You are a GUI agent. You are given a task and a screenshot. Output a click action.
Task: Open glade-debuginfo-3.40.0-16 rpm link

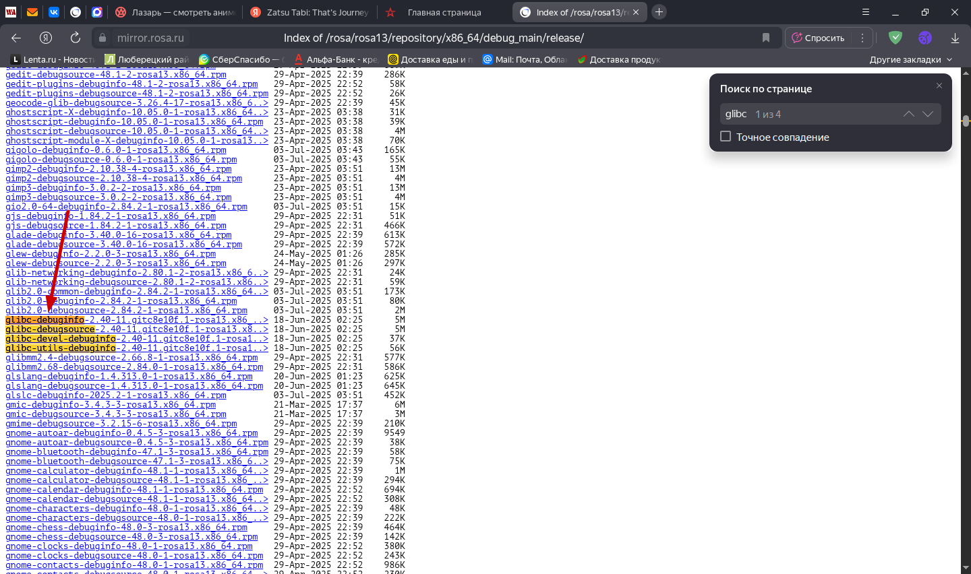[x=119, y=235]
